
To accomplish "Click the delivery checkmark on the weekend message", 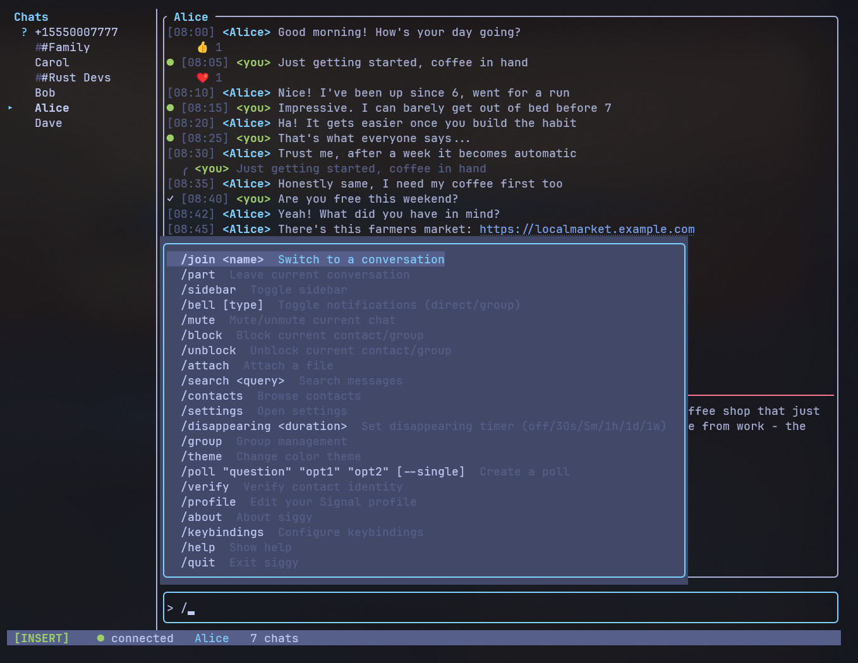I will click(x=169, y=198).
